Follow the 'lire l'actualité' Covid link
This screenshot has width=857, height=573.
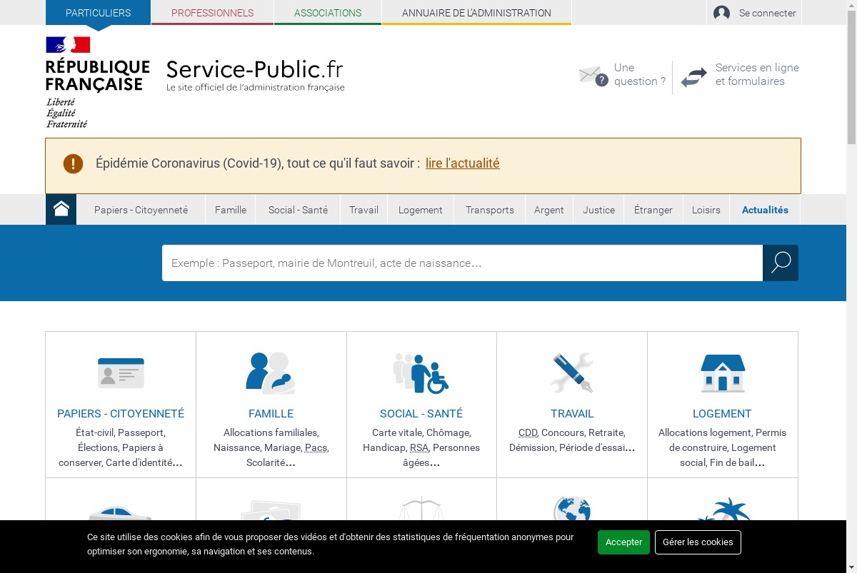pos(463,163)
